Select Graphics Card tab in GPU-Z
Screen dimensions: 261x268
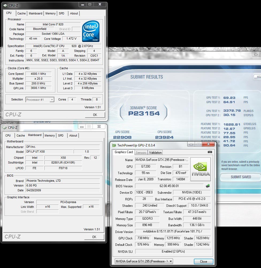[124, 152]
